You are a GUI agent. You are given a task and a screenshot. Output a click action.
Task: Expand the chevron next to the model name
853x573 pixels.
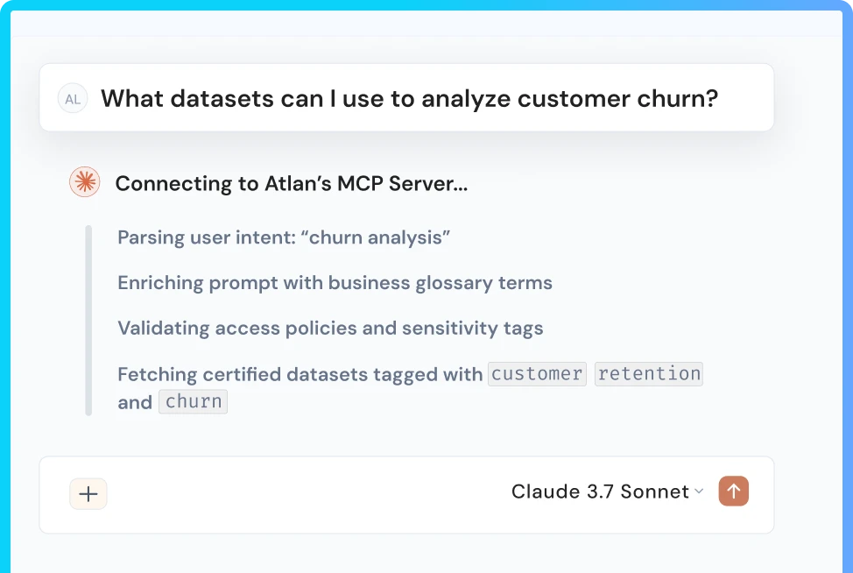pyautogui.click(x=699, y=492)
